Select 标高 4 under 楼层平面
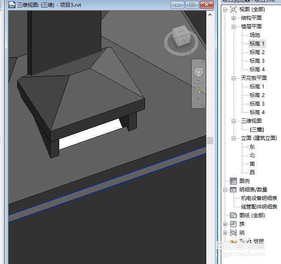The height and width of the screenshot is (264, 281). pyautogui.click(x=257, y=70)
